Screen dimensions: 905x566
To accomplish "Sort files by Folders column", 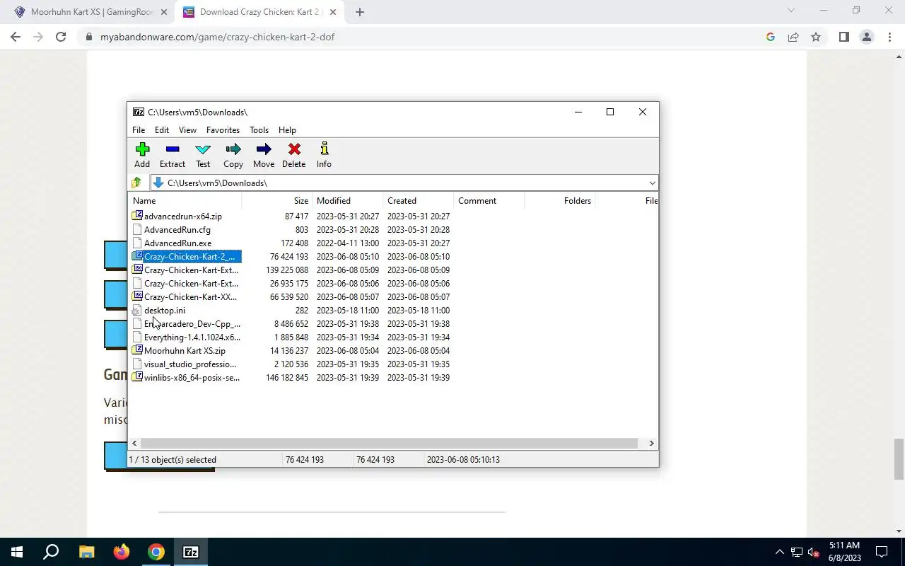I will 560,201.
